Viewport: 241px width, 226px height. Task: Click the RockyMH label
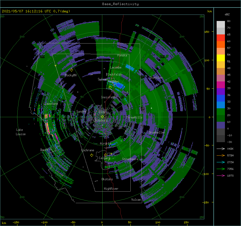pos(71,75)
